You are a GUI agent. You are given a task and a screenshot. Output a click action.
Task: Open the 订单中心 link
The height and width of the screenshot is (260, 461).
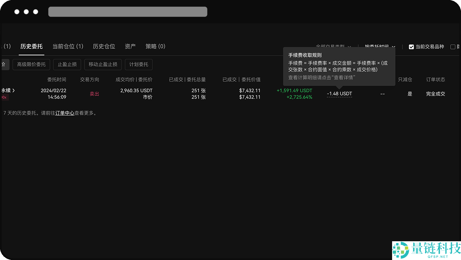pyautogui.click(x=65, y=113)
